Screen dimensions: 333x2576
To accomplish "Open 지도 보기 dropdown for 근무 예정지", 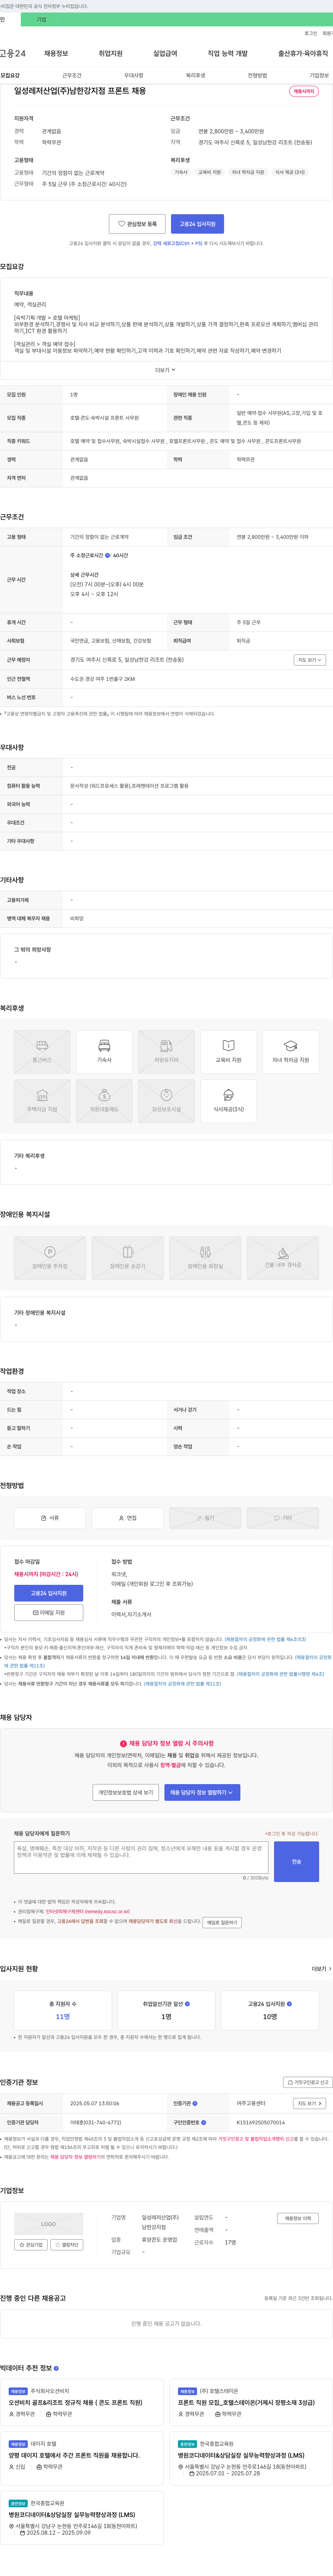I will tap(310, 660).
